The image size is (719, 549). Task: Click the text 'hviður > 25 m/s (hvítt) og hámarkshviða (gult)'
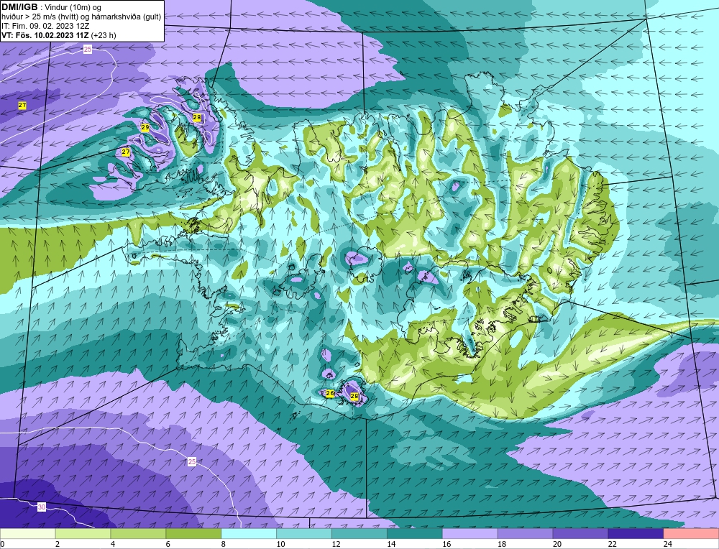point(81,17)
